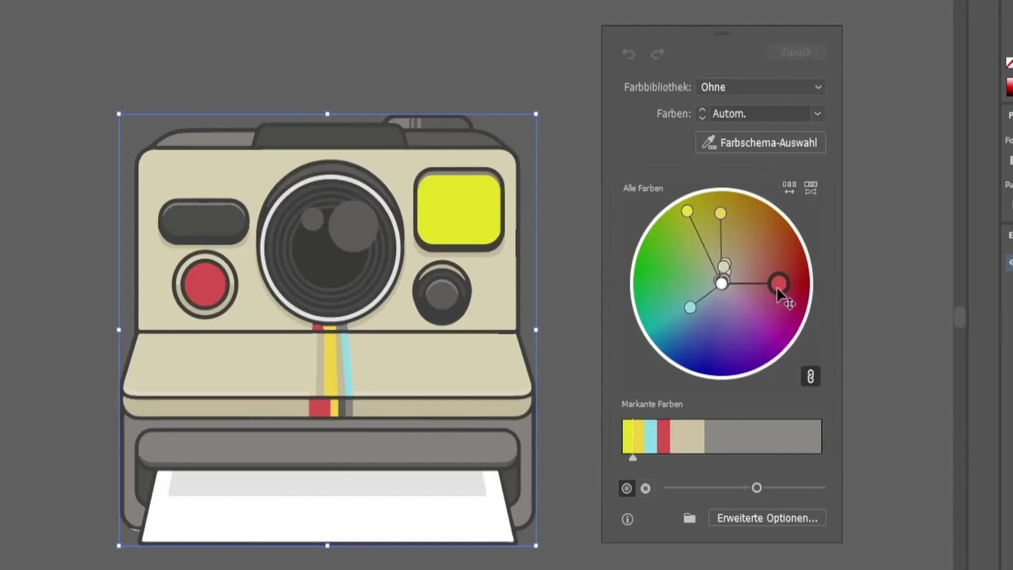This screenshot has height=570, width=1013.
Task: Click the dark flash bar on camera
Action: (204, 222)
